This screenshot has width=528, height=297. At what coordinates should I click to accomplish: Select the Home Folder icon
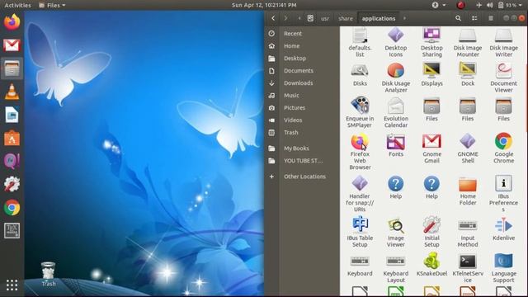(x=468, y=184)
